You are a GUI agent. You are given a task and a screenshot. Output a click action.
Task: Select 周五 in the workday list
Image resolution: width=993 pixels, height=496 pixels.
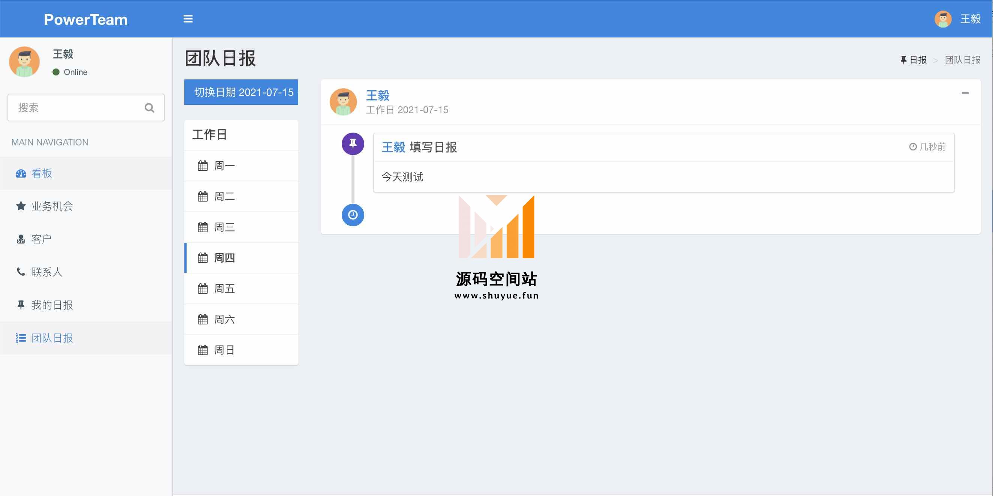pos(241,289)
